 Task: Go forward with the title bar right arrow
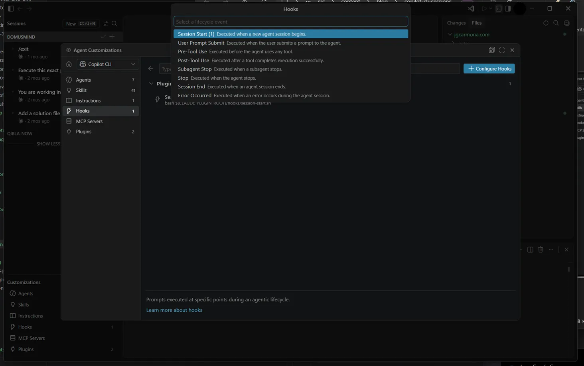29,8
